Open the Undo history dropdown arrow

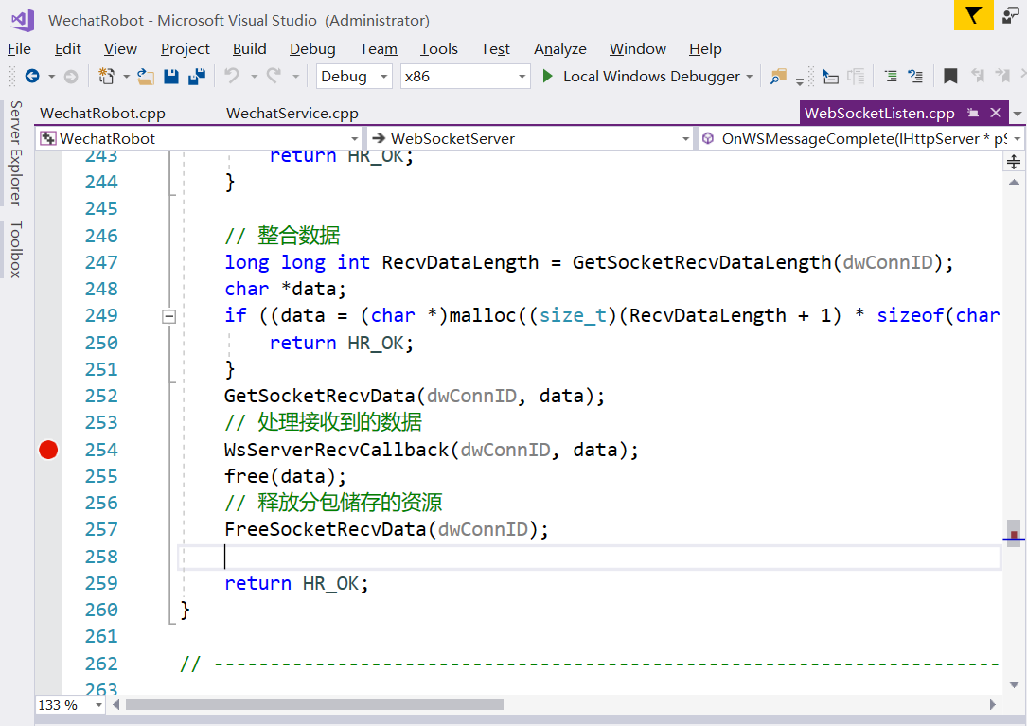(254, 77)
